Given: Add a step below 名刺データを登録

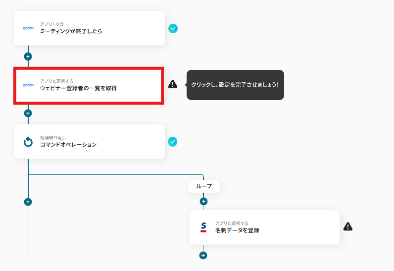Looking at the screenshot, I should tap(203, 256).
